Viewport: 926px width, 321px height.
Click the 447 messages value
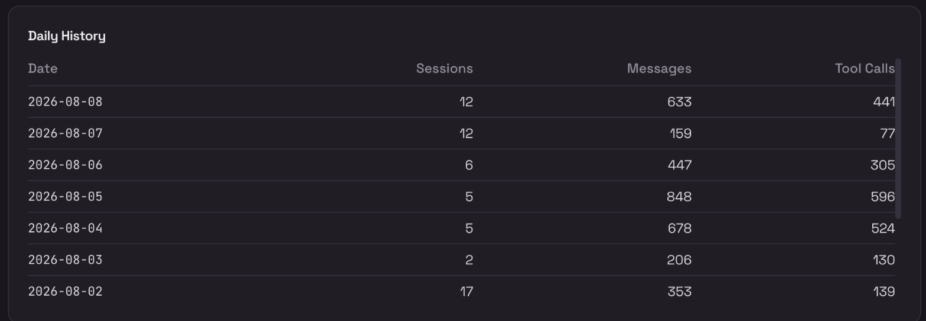click(679, 165)
